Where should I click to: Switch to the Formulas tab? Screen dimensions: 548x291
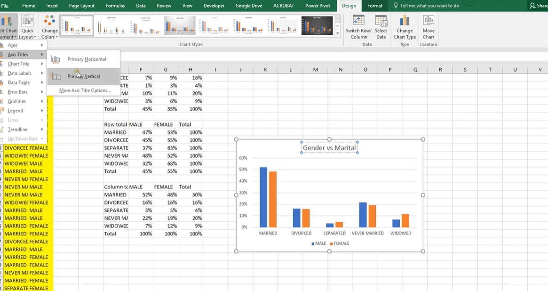(115, 6)
